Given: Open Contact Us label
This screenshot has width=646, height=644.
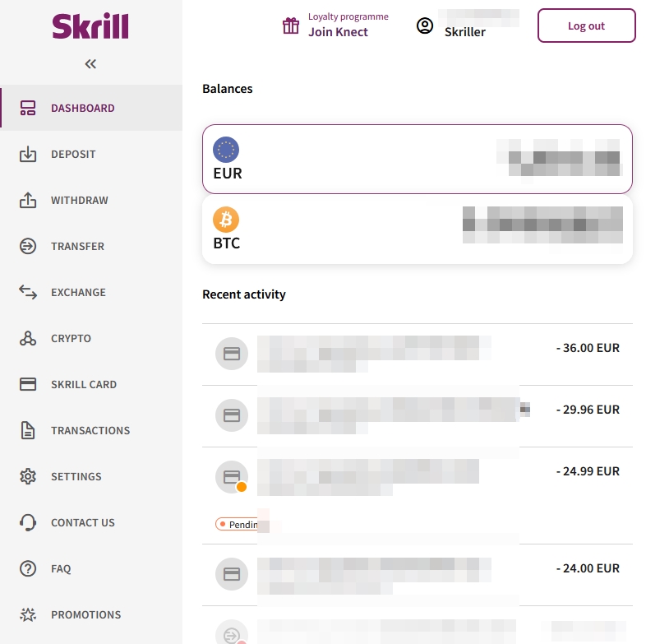Looking at the screenshot, I should pyautogui.click(x=83, y=523).
